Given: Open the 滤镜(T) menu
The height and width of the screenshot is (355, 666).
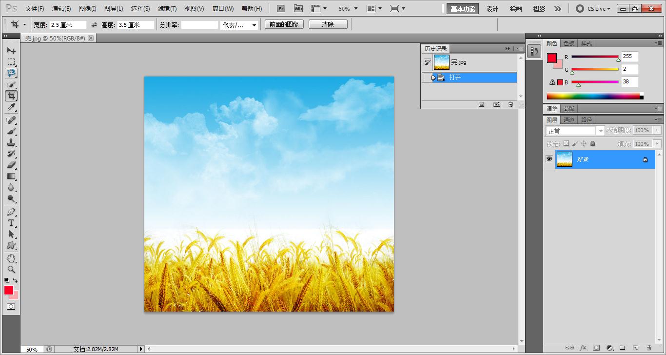Looking at the screenshot, I should pos(167,8).
